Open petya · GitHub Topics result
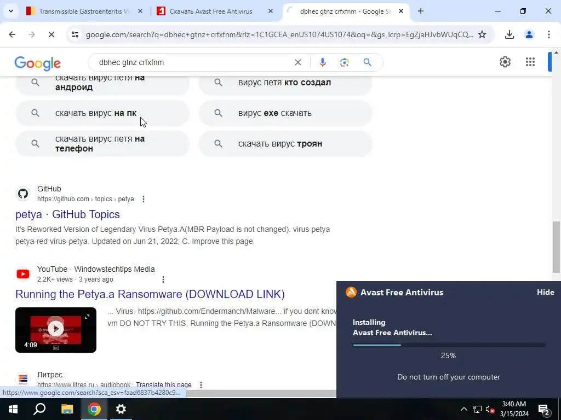561x420 pixels. point(67,214)
